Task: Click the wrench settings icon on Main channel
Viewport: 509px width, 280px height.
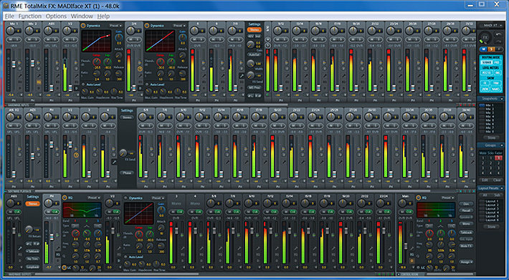Action: pyautogui.click(x=412, y=248)
